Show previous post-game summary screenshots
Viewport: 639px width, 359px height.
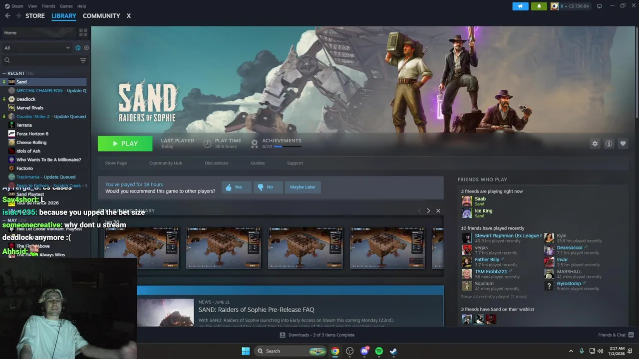(419, 211)
